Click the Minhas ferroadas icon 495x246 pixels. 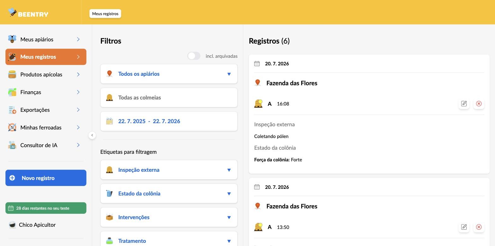12,128
